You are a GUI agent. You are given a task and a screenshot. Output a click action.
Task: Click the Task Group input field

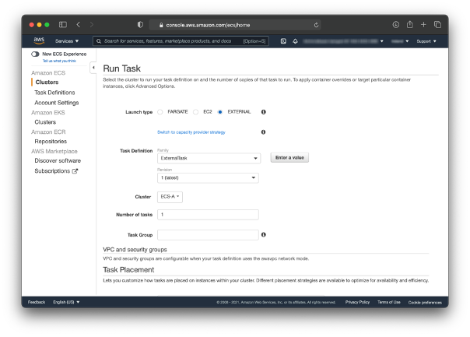coord(208,235)
